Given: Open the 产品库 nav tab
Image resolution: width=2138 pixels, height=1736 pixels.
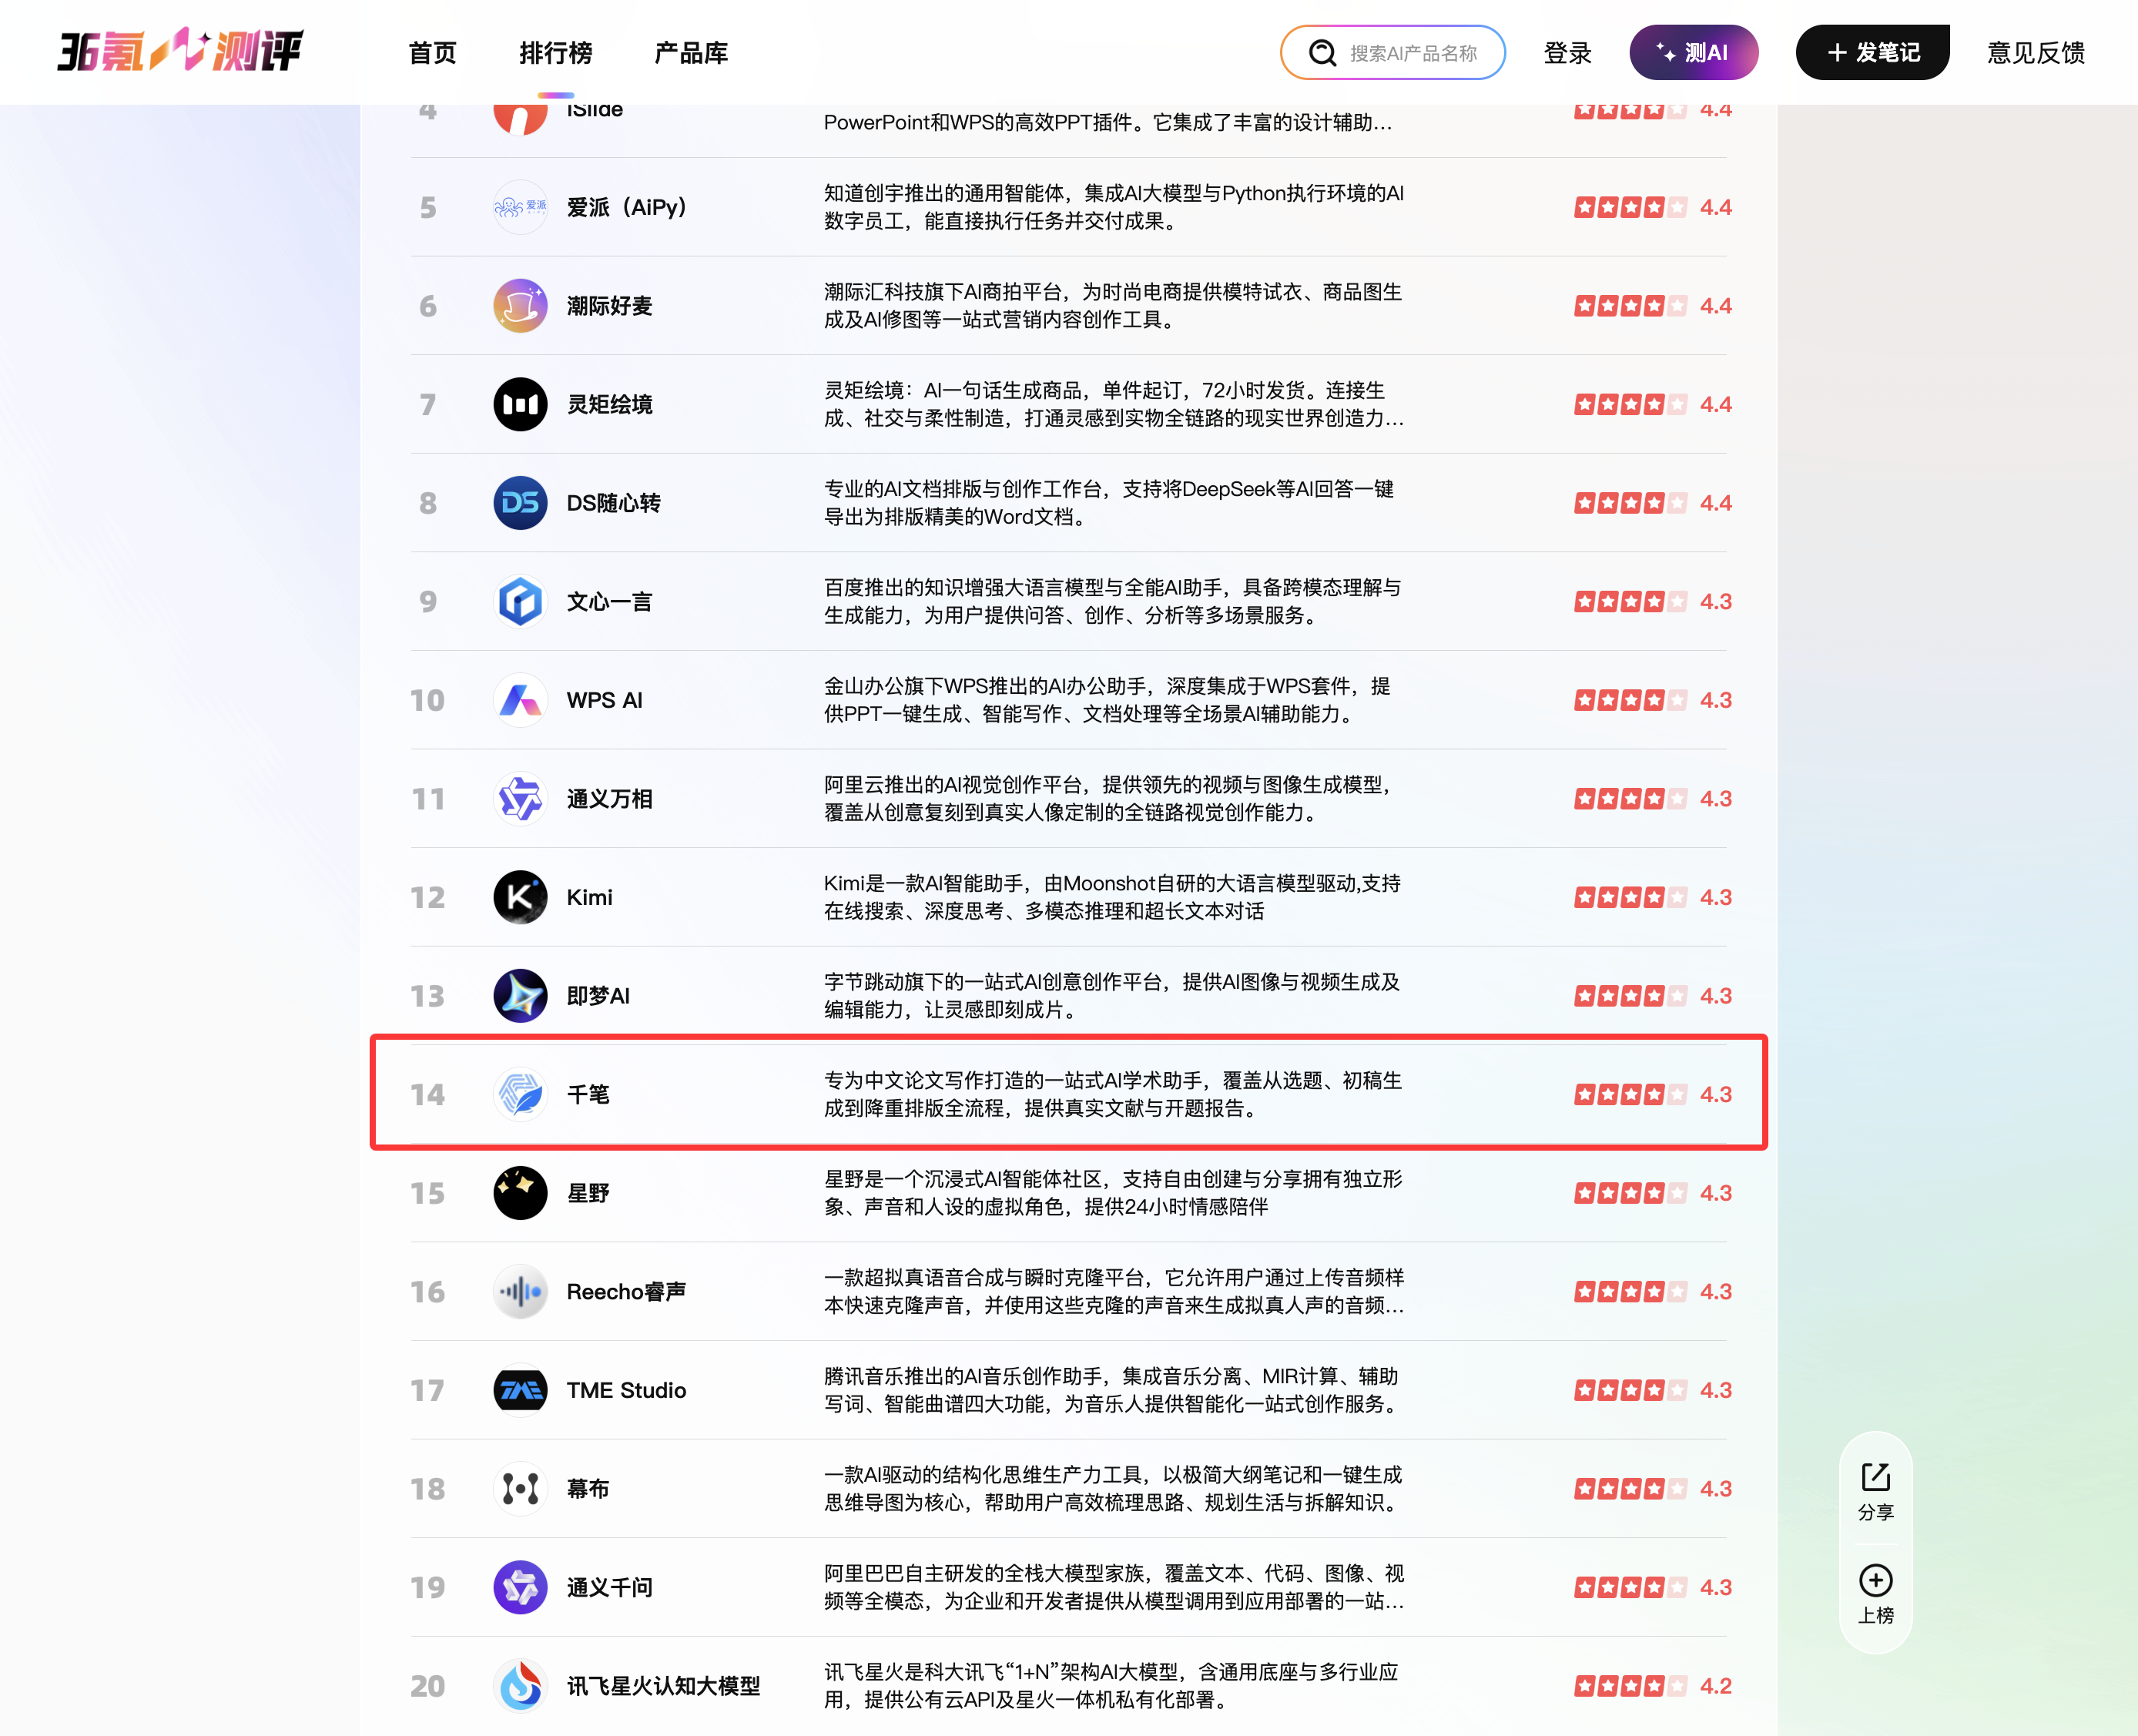Looking at the screenshot, I should tap(691, 53).
